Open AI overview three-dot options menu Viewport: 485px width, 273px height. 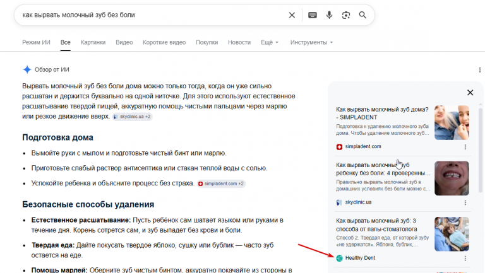coord(480,70)
